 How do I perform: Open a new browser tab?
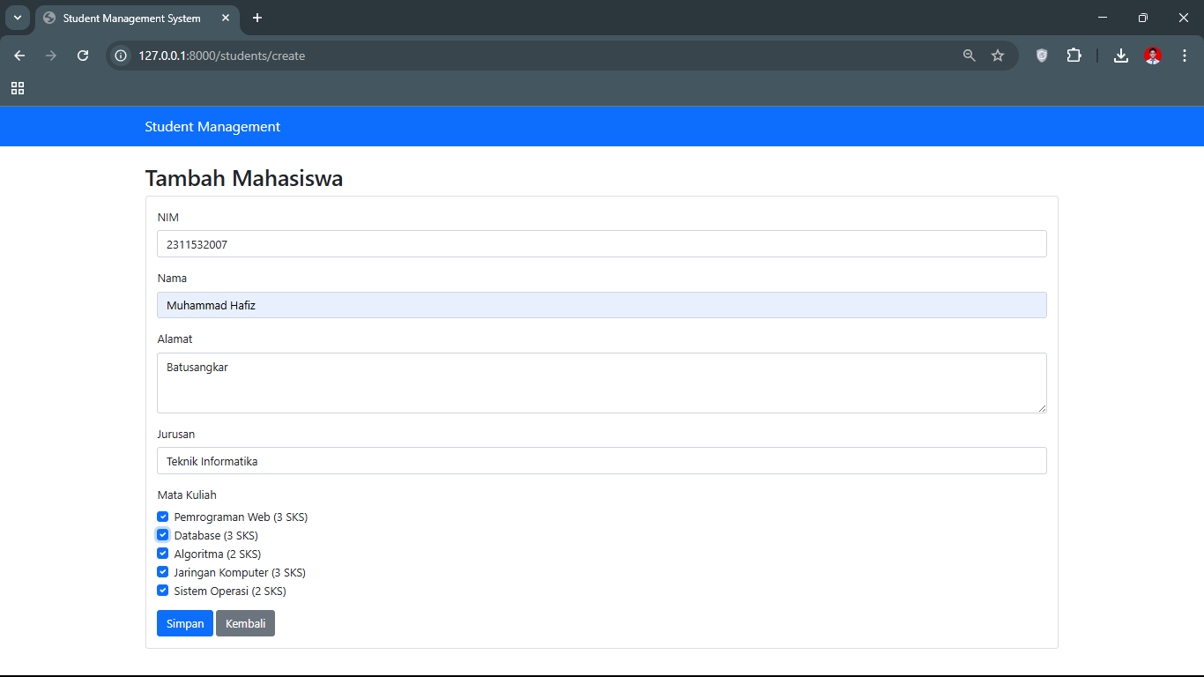pyautogui.click(x=257, y=18)
